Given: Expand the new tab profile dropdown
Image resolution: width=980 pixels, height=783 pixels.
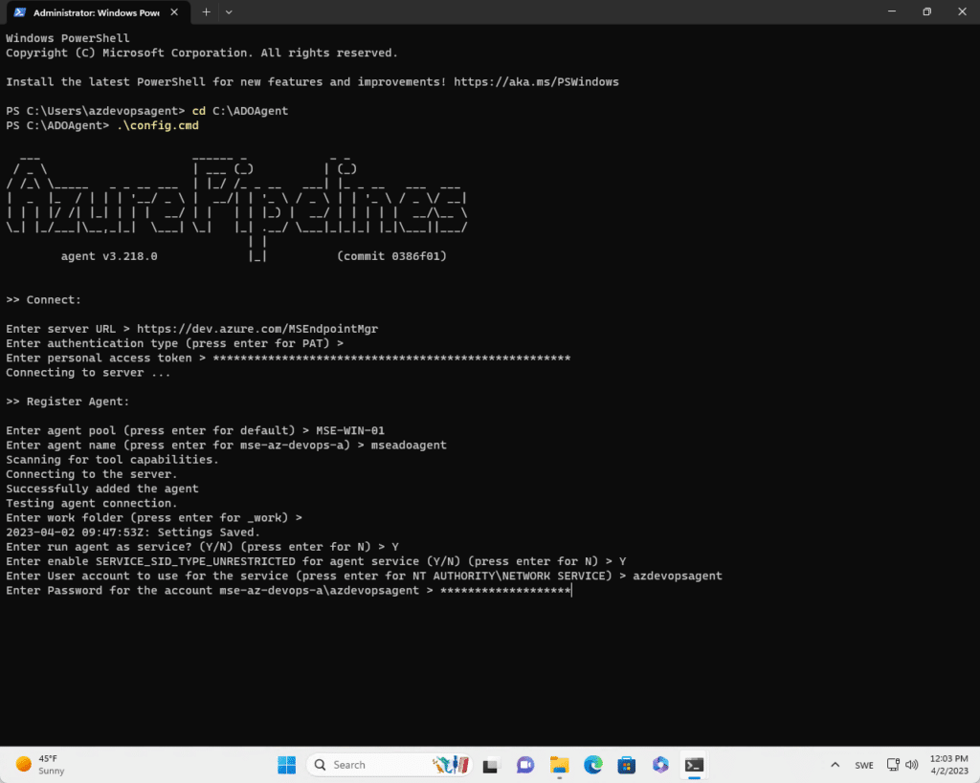Looking at the screenshot, I should (x=229, y=11).
